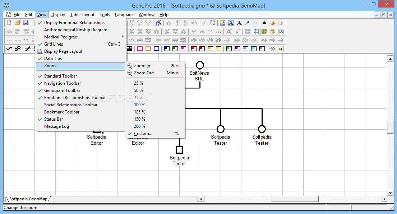Select Anthropological Kinship Diagram
The height and width of the screenshot is (214, 397).
click(81, 30)
